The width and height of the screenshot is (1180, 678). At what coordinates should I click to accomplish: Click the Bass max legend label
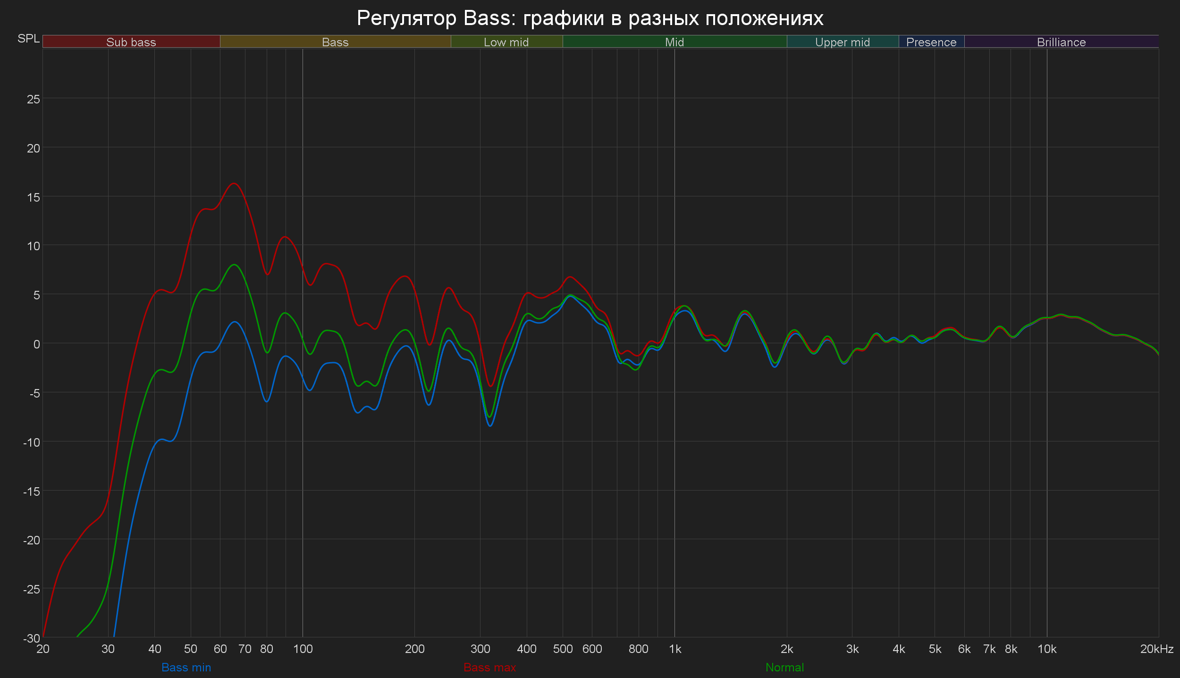coord(489,667)
